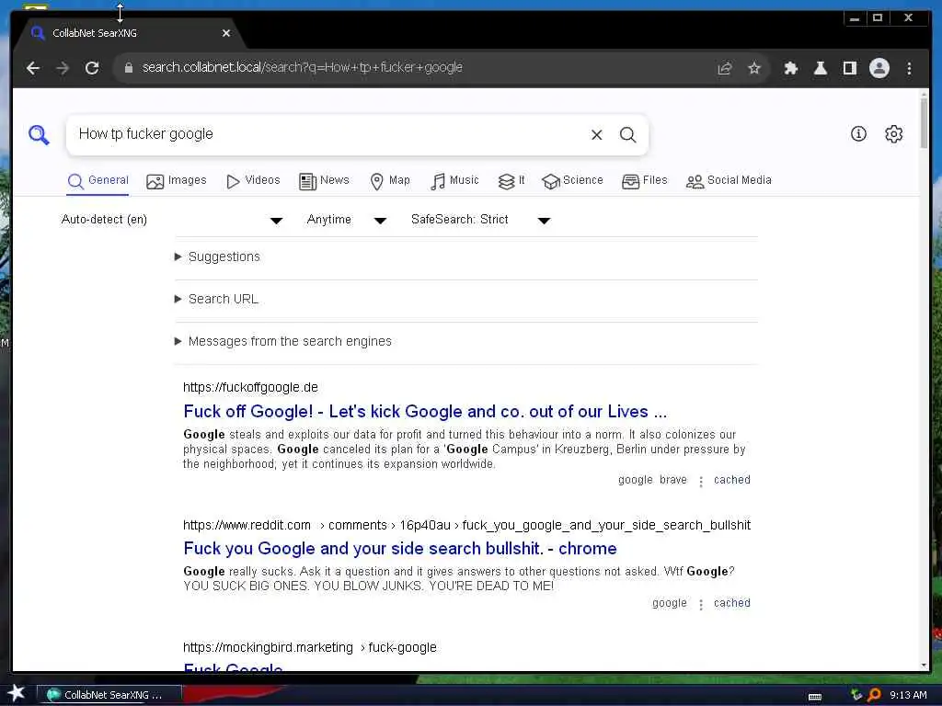
Task: Open the Chrome three-dot menu
Action: [909, 68]
